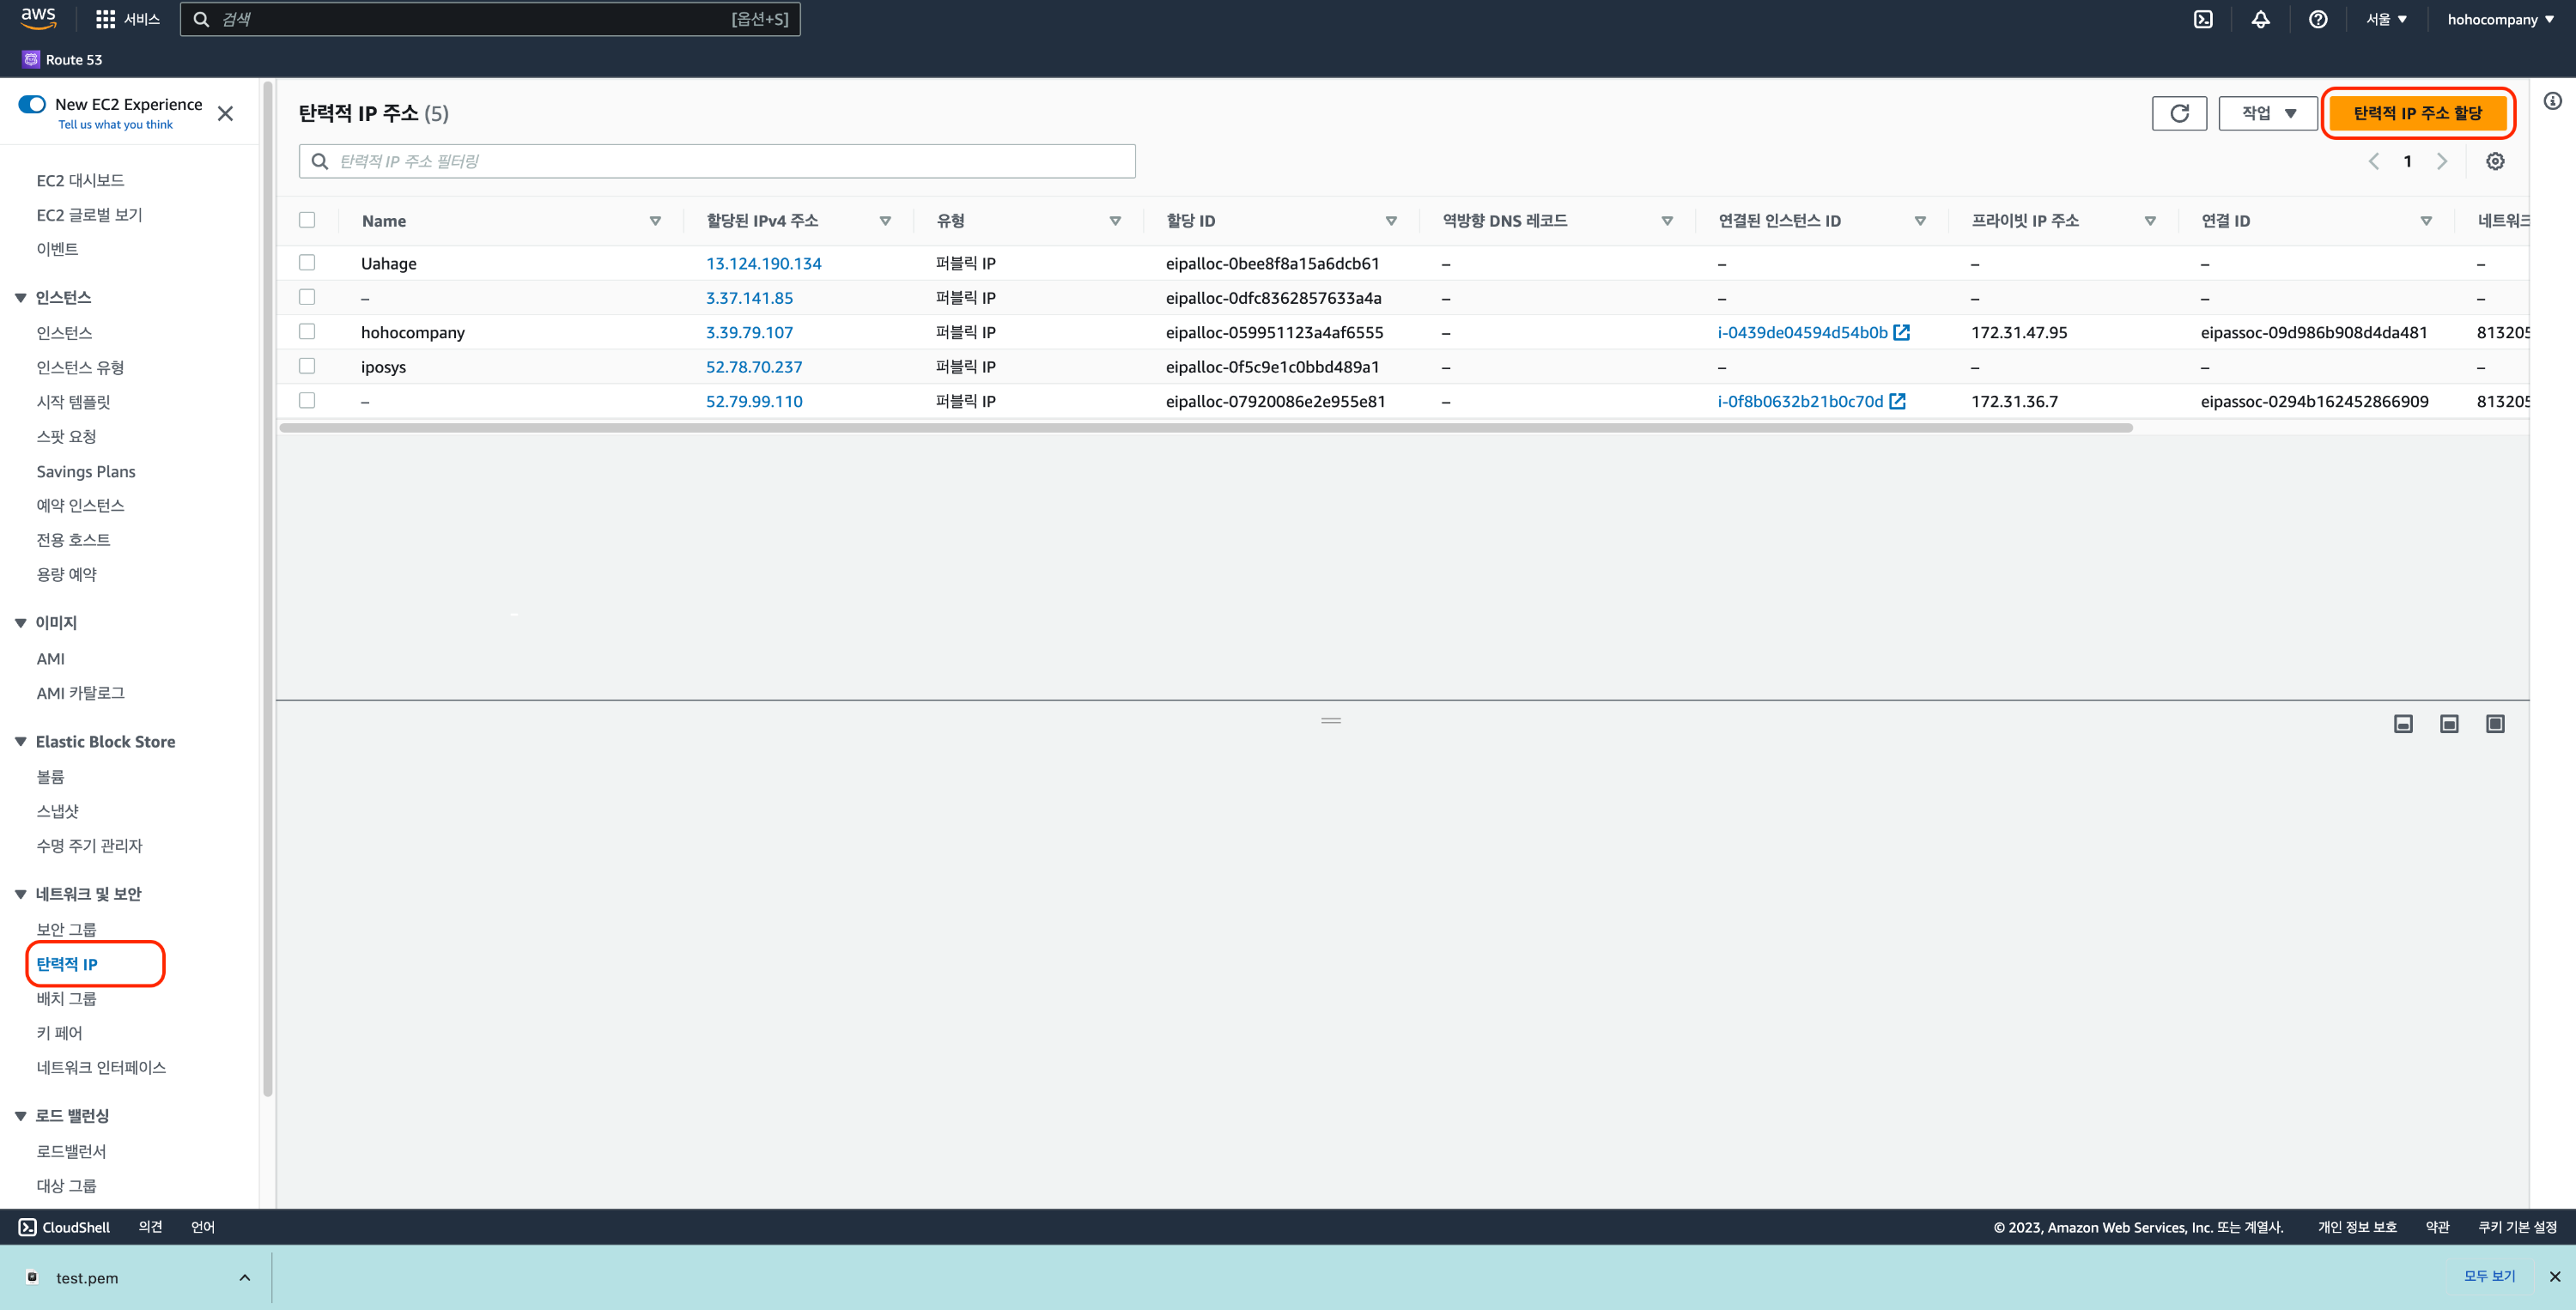This screenshot has width=2576, height=1310.
Task: Refresh the Elastic IP address list
Action: point(2179,113)
